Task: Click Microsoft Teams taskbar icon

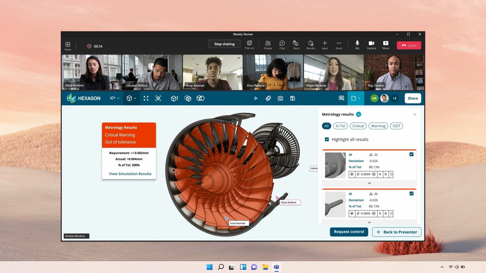Action: [276, 267]
